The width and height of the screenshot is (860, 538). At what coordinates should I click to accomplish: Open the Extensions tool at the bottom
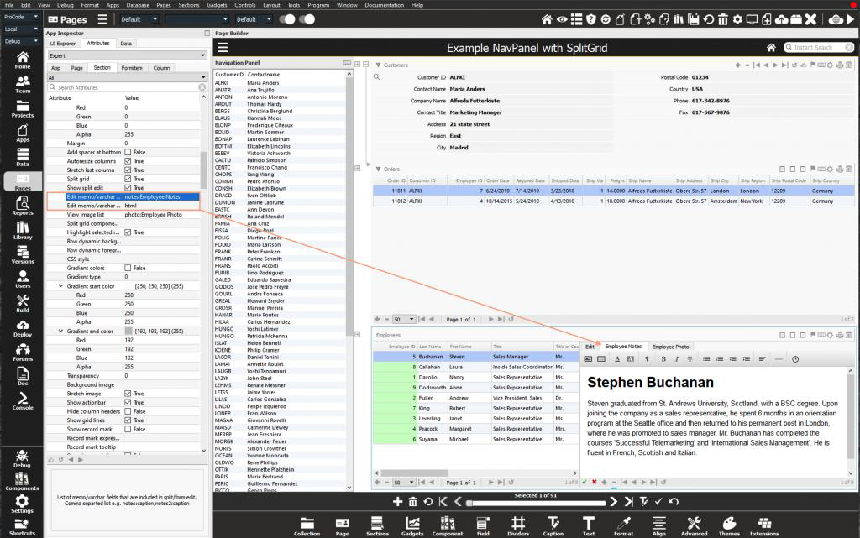click(763, 525)
